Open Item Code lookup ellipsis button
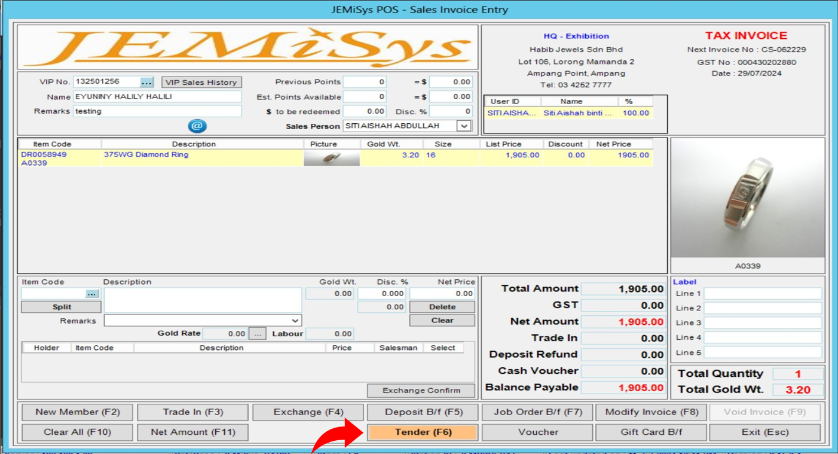This screenshot has height=454, width=838. point(91,294)
